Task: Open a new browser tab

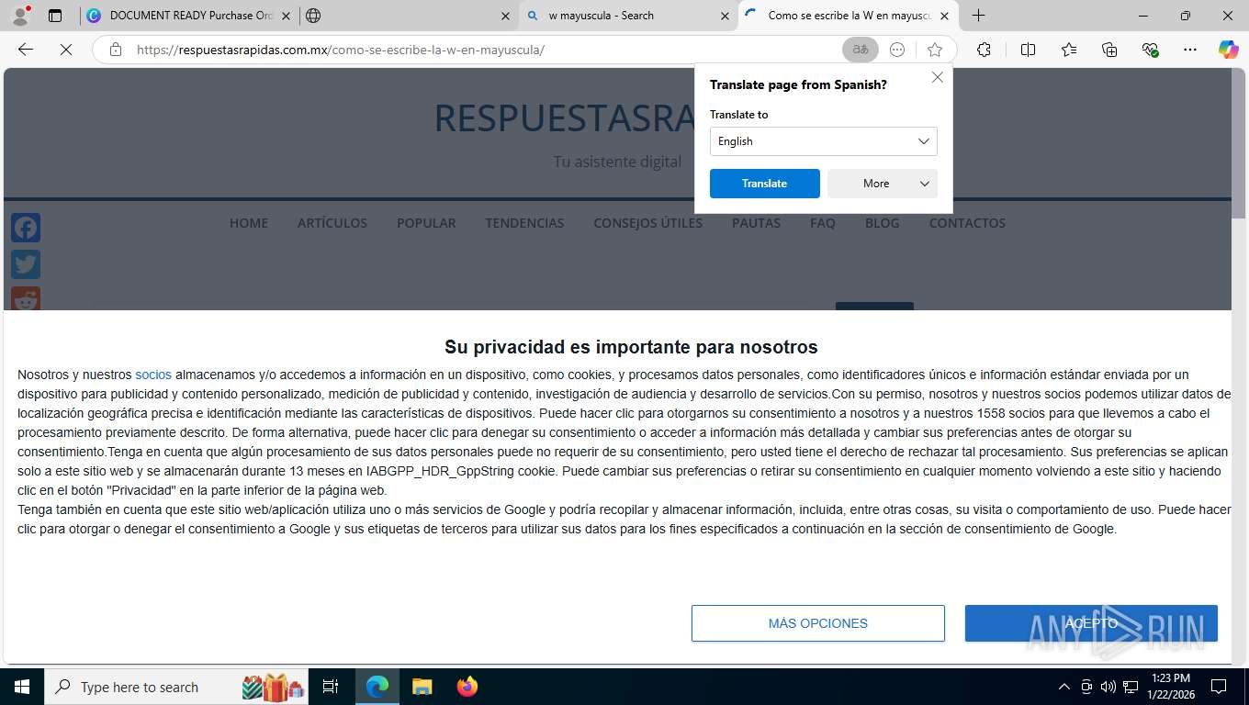Action: (979, 16)
